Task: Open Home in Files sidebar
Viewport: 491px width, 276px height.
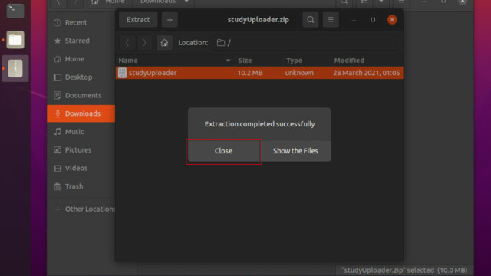Action: (x=81, y=59)
